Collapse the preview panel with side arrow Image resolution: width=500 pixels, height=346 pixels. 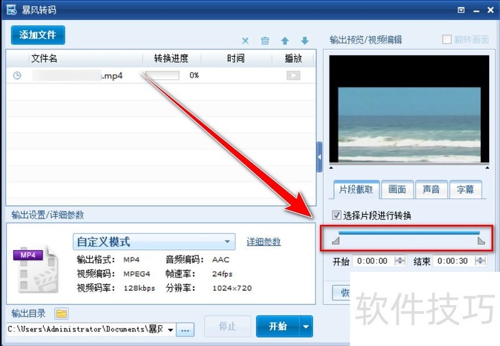[319, 157]
